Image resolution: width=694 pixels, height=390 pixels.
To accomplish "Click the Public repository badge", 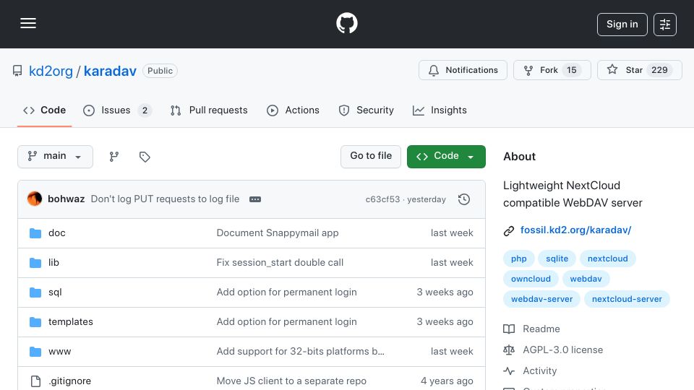I will pyautogui.click(x=160, y=71).
